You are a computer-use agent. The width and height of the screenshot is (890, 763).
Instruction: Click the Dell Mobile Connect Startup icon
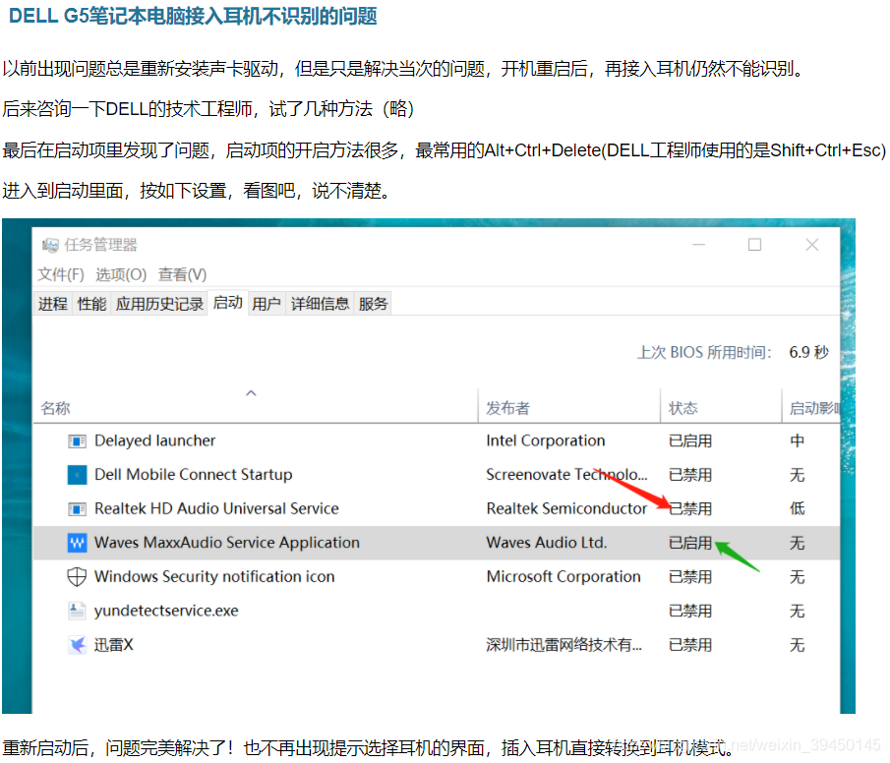(77, 475)
